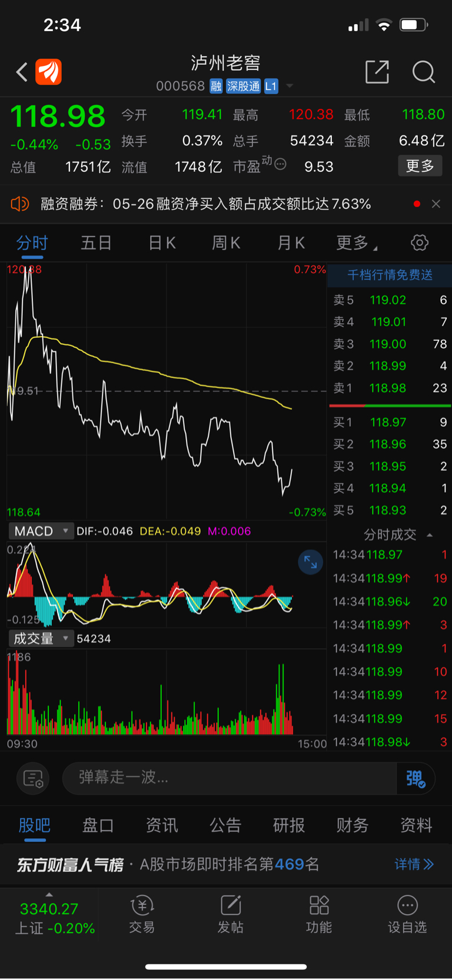Tap the 弹幕走一波 input field
The width and height of the screenshot is (452, 979).
point(230,778)
